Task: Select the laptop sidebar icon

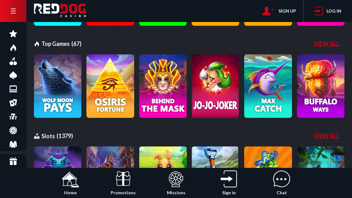Action: [13, 89]
